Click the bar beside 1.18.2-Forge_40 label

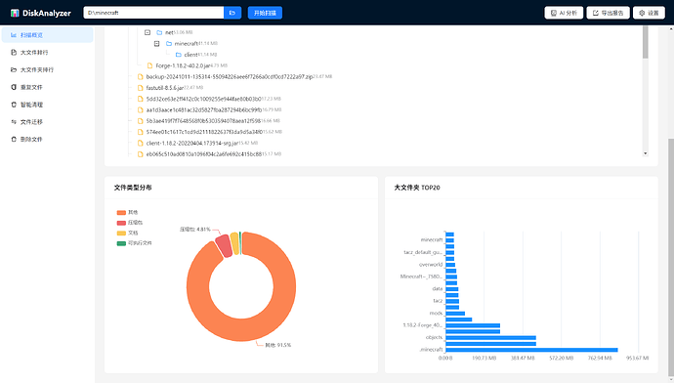tap(473, 325)
